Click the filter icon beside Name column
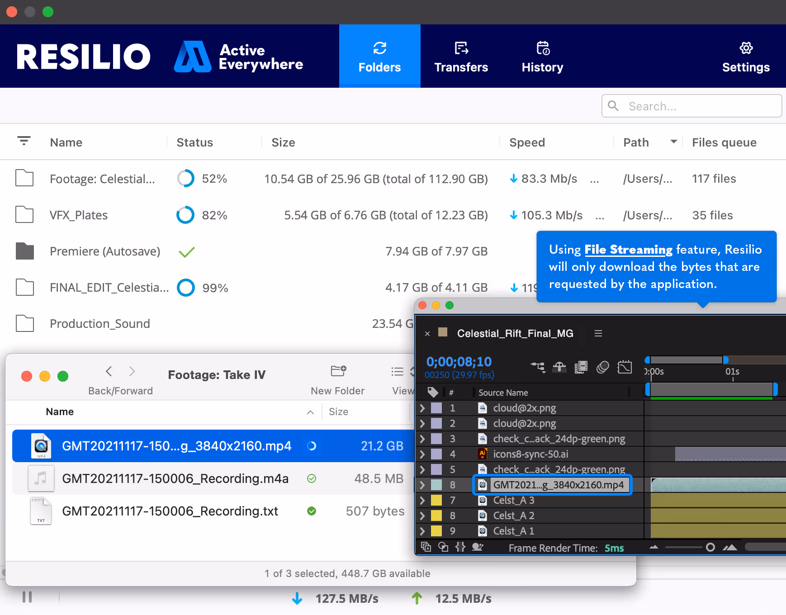Screen dimensions: 786x615 (x=24, y=141)
